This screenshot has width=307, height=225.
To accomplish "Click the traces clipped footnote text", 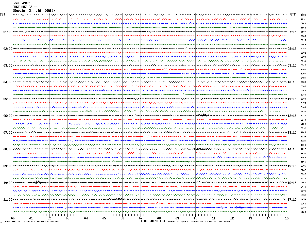I will point(199,222).
